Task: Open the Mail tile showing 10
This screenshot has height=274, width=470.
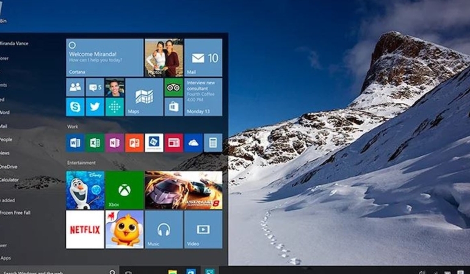Action: coord(203,57)
